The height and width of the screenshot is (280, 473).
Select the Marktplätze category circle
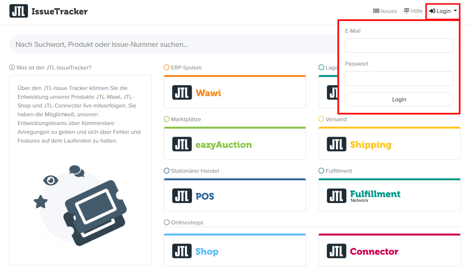tap(167, 119)
